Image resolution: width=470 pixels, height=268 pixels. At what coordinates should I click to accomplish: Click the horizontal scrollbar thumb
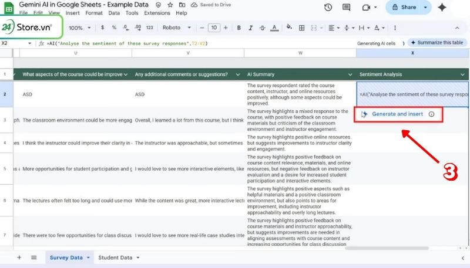pos(387,248)
